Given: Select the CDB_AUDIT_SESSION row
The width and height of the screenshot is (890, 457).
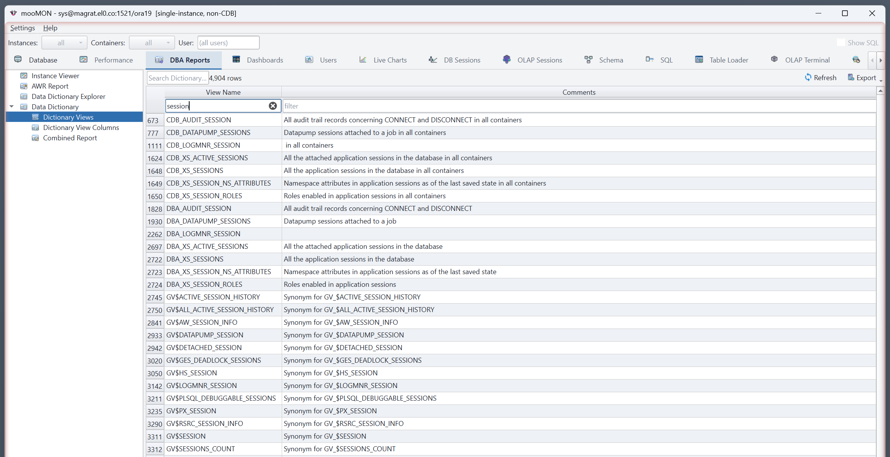Looking at the screenshot, I should click(511, 120).
